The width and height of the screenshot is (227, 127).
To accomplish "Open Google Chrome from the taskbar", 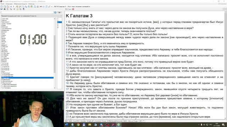I will (78, 125).
